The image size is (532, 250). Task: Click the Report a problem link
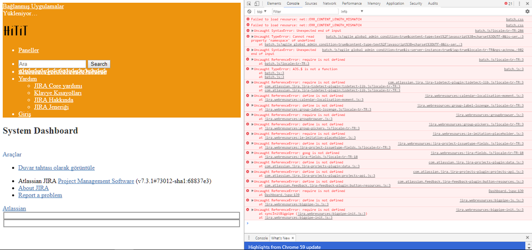tap(40, 195)
